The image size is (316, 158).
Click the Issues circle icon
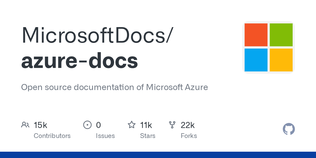[x=87, y=125]
